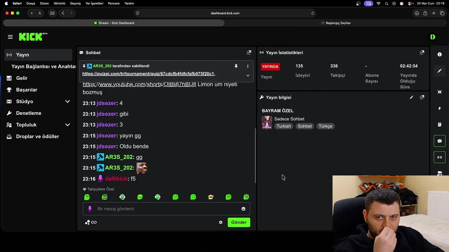449x252 pixels.
Task: Expand the Stüdyo sidebar section
Action: coord(67,101)
